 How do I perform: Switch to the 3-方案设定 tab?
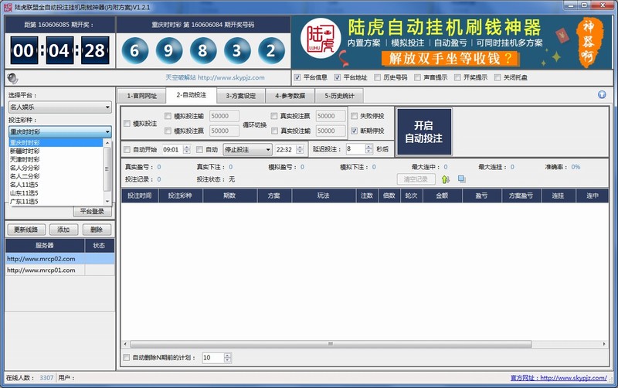(241, 96)
